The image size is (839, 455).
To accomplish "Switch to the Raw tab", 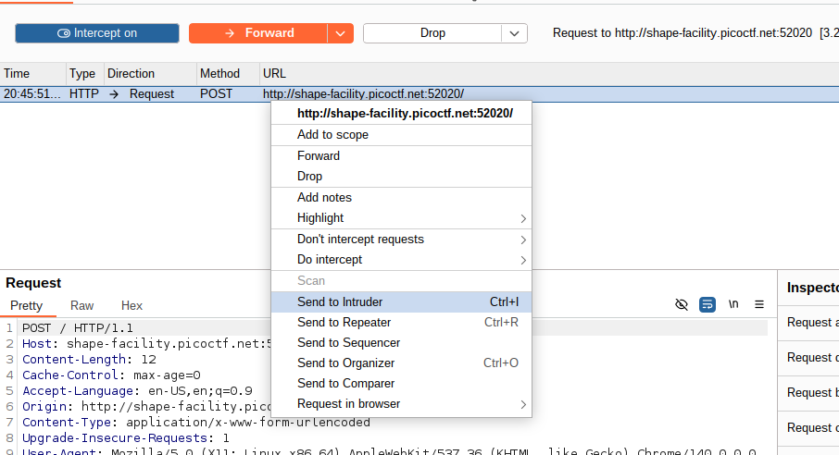I will click(82, 306).
